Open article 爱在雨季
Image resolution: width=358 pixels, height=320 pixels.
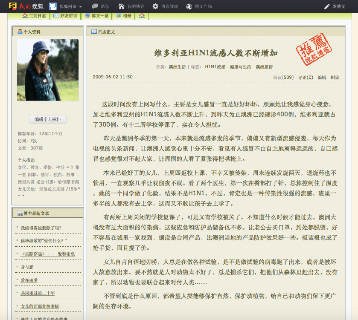pyautogui.click(x=29, y=280)
